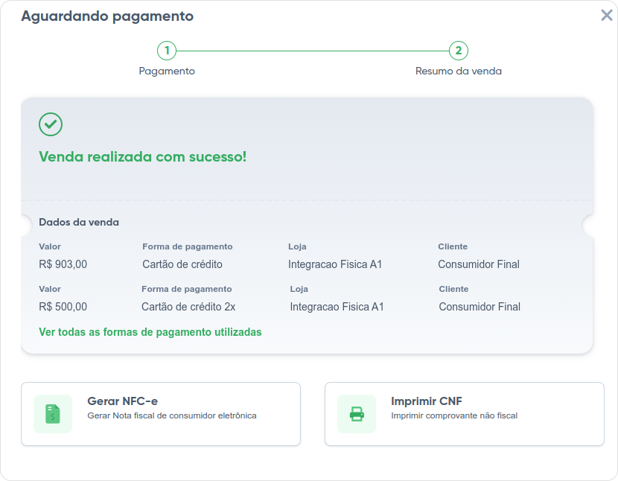This screenshot has width=618, height=481.
Task: Go to step 1 Pagamento circle
Action: click(167, 51)
